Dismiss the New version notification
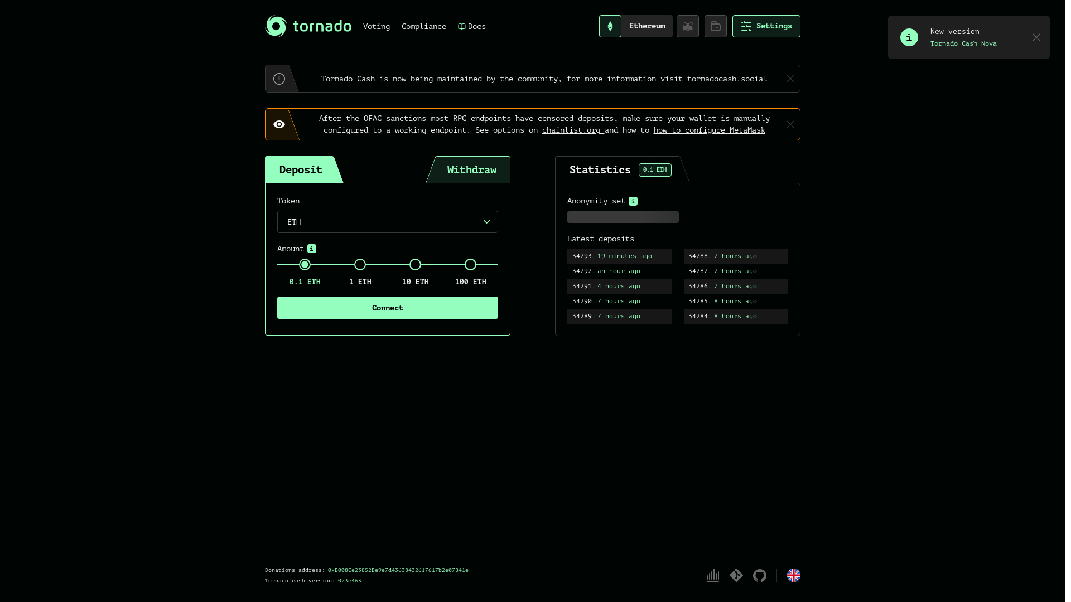The height and width of the screenshot is (602, 1071). coord(1036,37)
